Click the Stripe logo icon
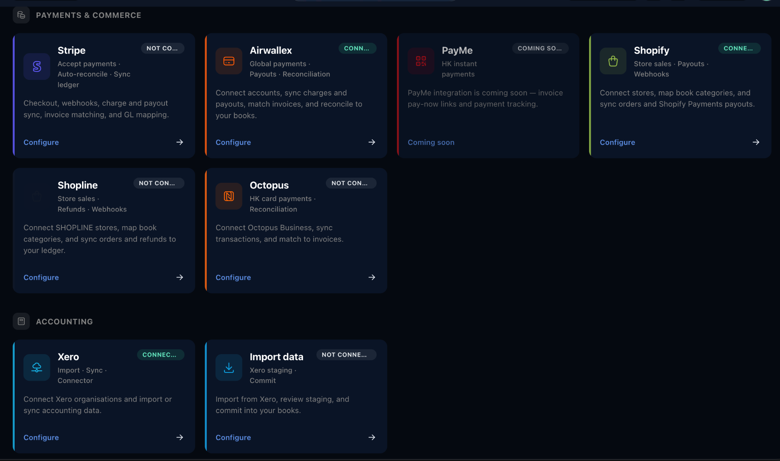The height and width of the screenshot is (461, 780). (37, 66)
